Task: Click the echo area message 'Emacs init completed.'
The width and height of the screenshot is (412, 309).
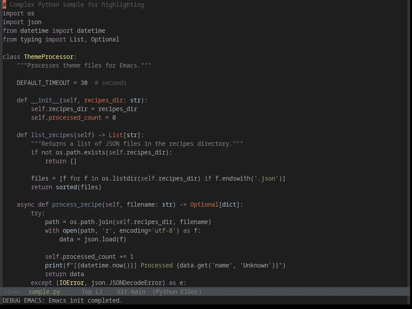Action: 86,300
